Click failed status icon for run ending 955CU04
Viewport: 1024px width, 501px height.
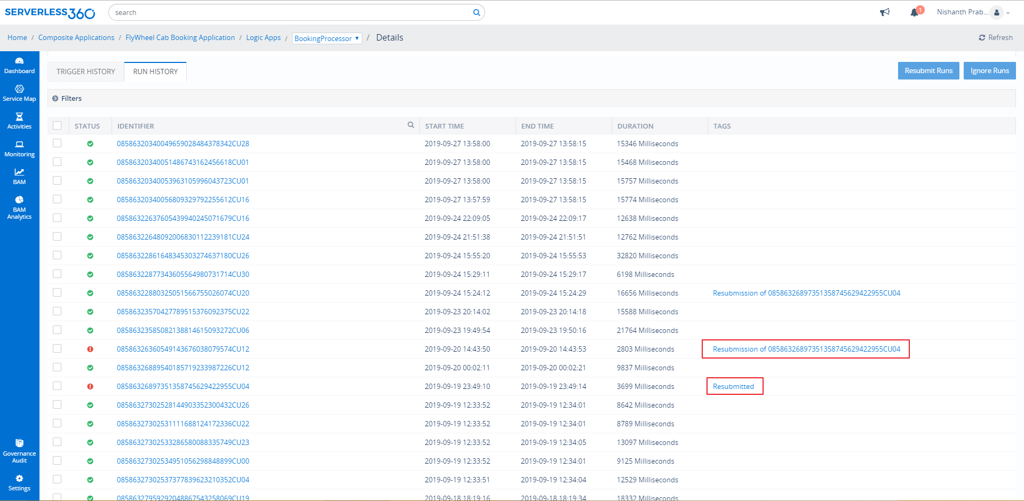(x=90, y=386)
